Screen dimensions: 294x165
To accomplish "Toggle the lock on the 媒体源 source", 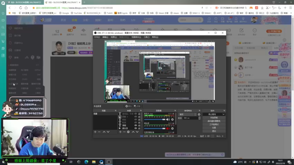I will (x=139, y=128).
